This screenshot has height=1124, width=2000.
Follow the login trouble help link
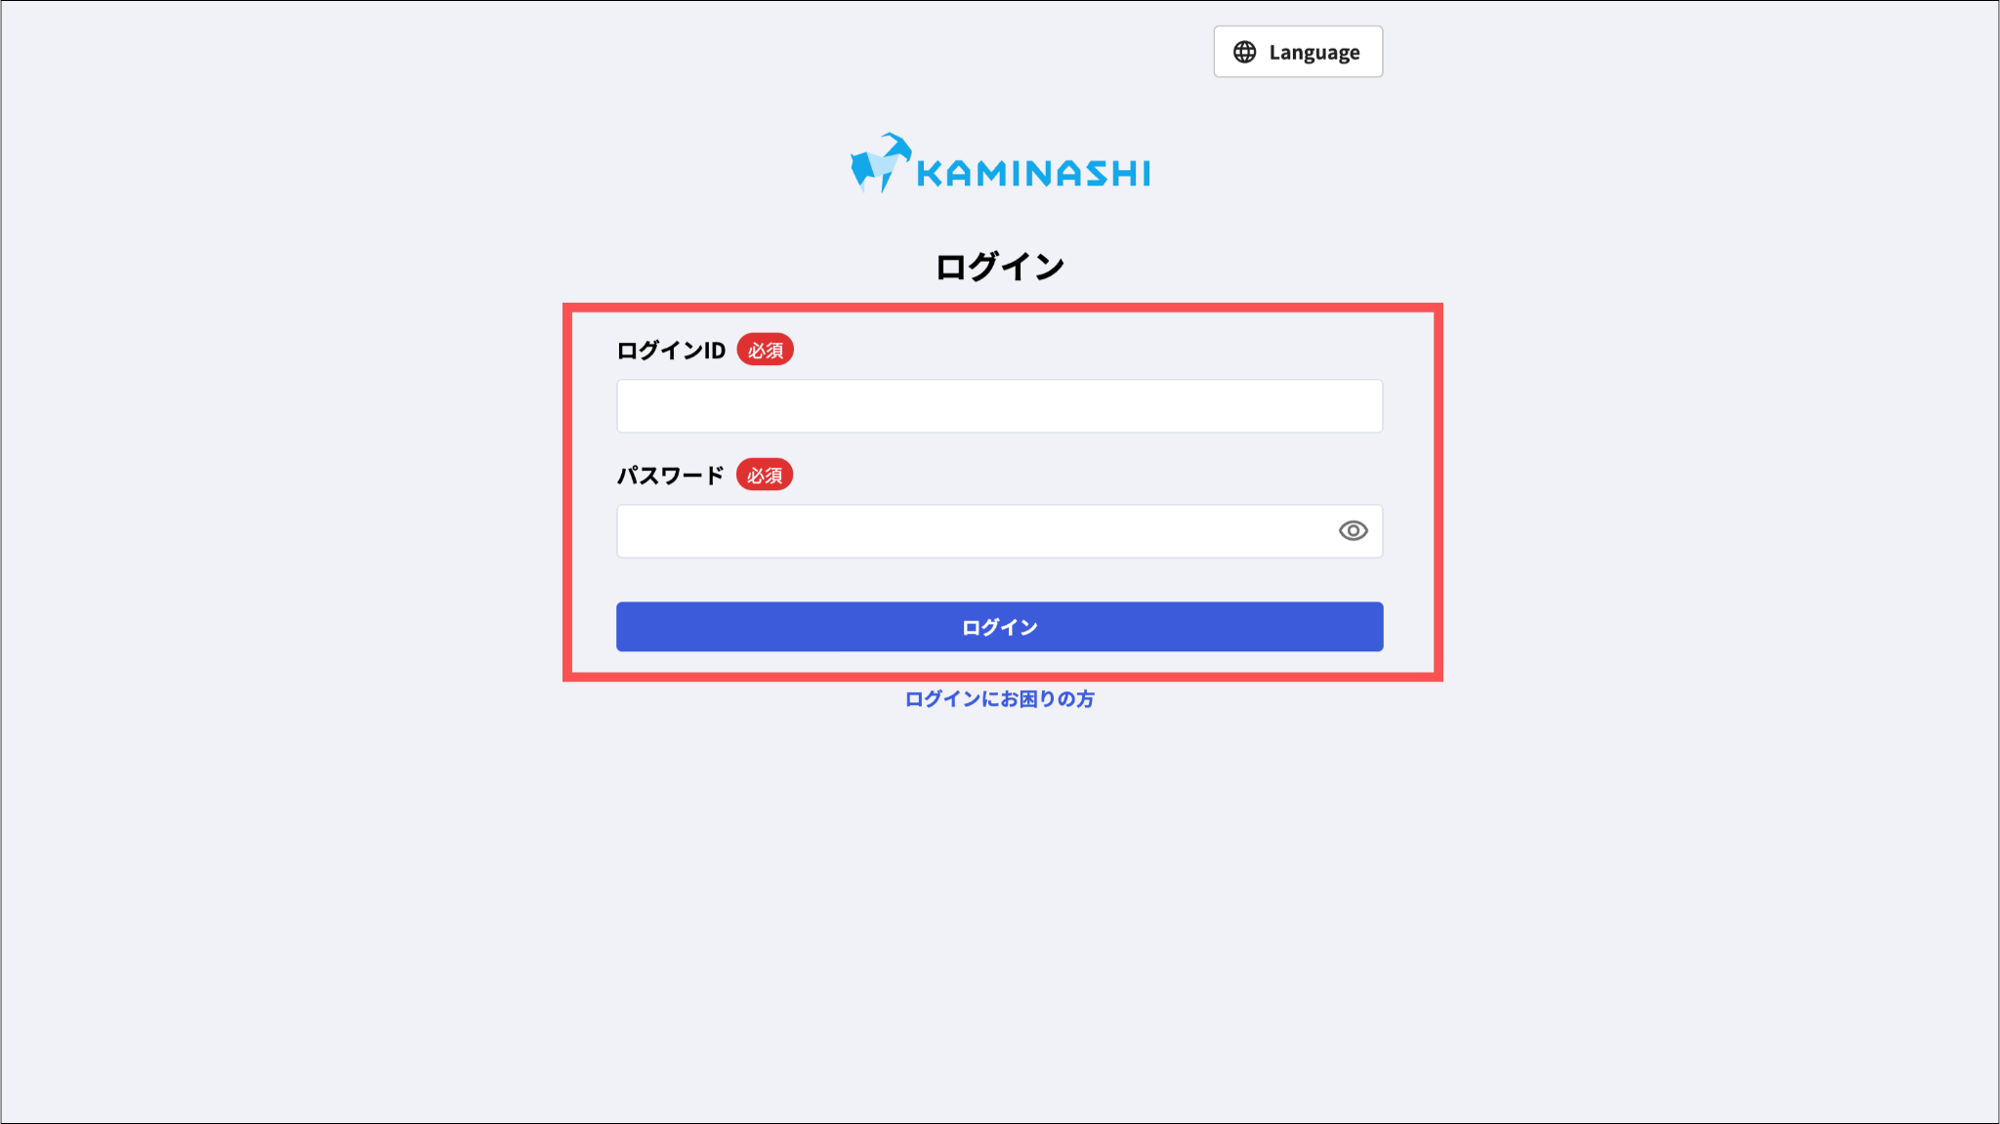pos(999,699)
